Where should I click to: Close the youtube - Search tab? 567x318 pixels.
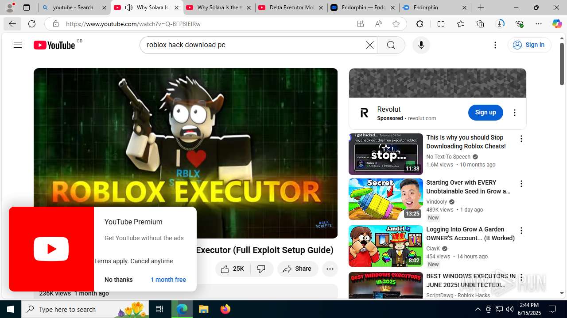pos(104,8)
